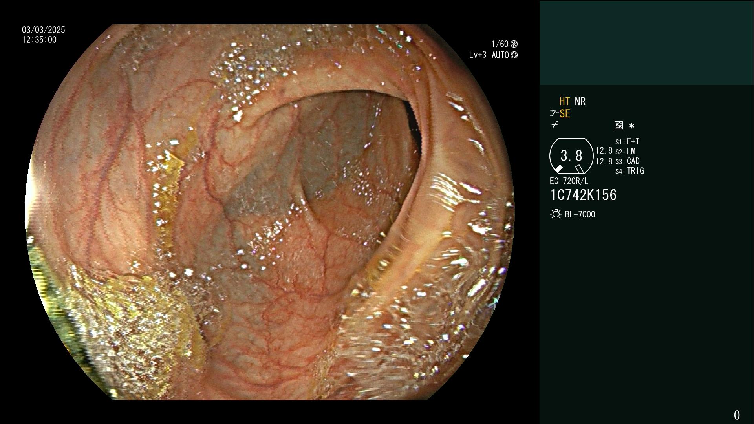
Task: Click the BL-7000 light source label
Action: pyautogui.click(x=580, y=214)
